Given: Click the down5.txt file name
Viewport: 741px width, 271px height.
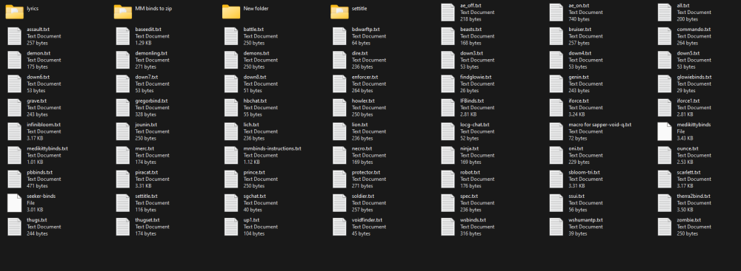Looking at the screenshot, I should coord(688,53).
